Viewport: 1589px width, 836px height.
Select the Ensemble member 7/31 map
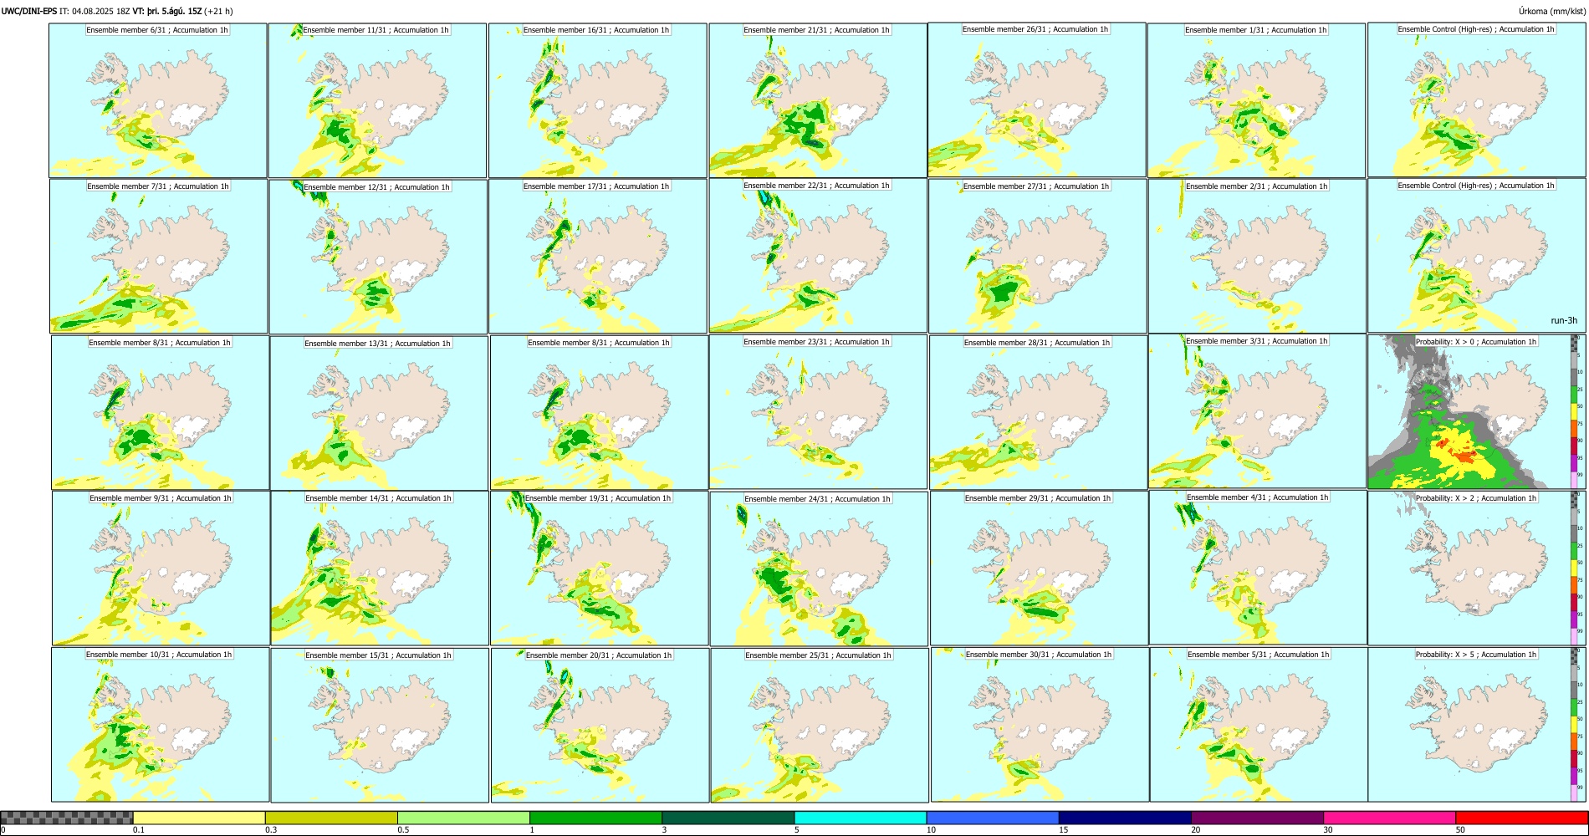159,257
